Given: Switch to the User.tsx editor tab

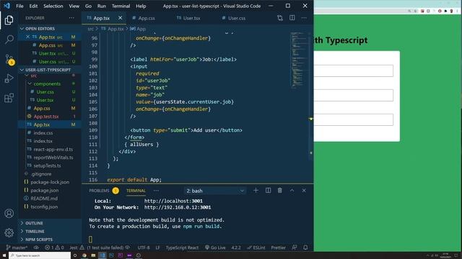Looking at the screenshot, I should point(191,18).
